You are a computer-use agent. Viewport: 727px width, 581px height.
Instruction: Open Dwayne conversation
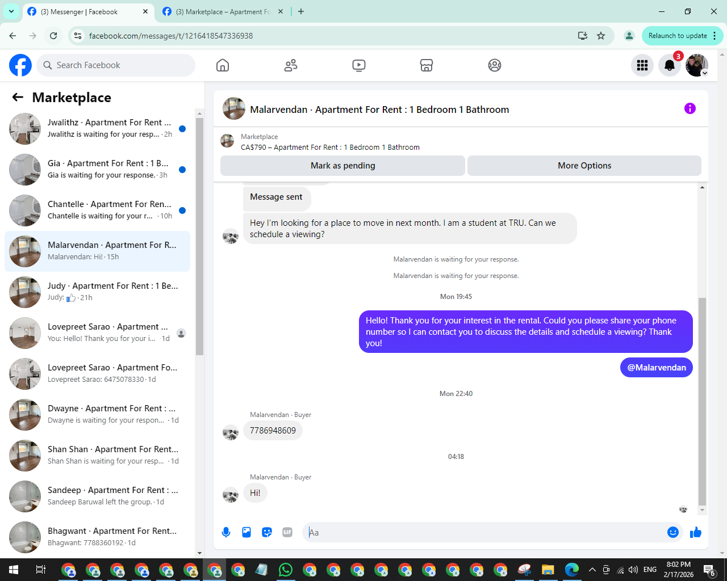(97, 415)
